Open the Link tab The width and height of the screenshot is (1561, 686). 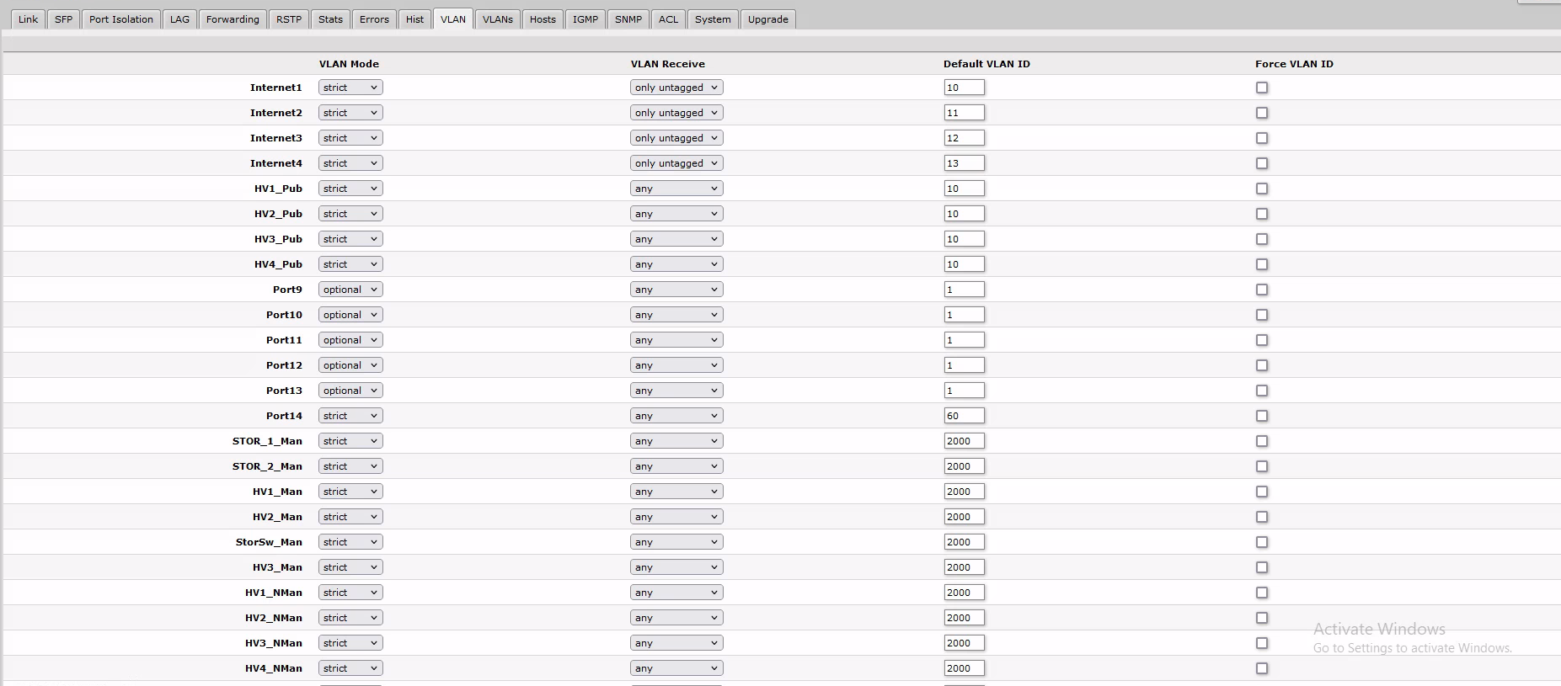[28, 19]
